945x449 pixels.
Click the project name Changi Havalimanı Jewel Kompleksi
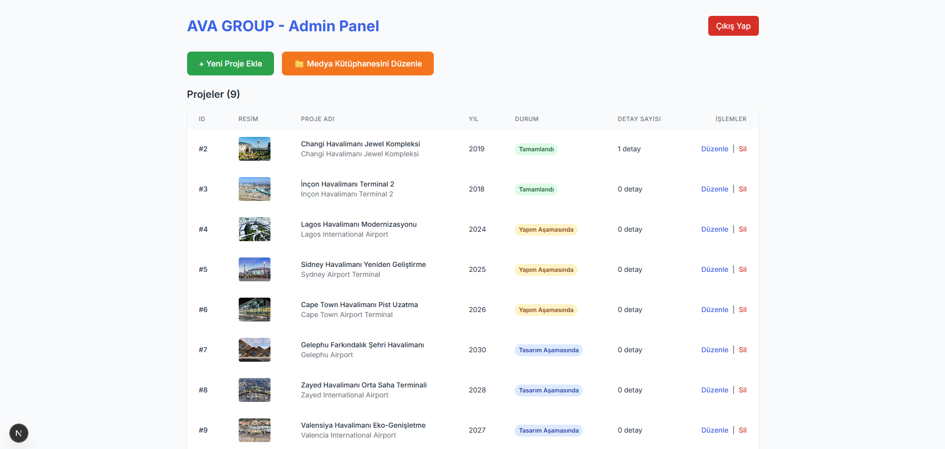click(360, 144)
